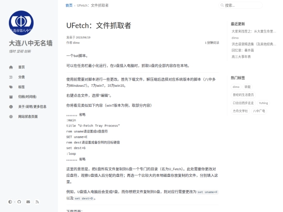Select the dimo tag
Viewport: 283px width, 212px height.
(x=236, y=87)
